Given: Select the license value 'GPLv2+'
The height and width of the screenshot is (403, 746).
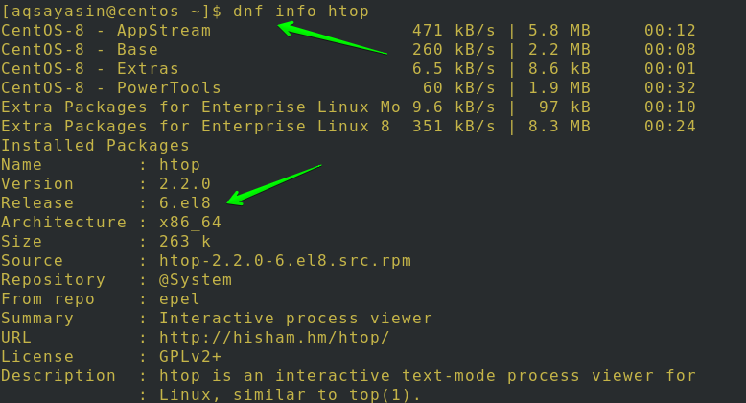Looking at the screenshot, I should click(190, 356).
